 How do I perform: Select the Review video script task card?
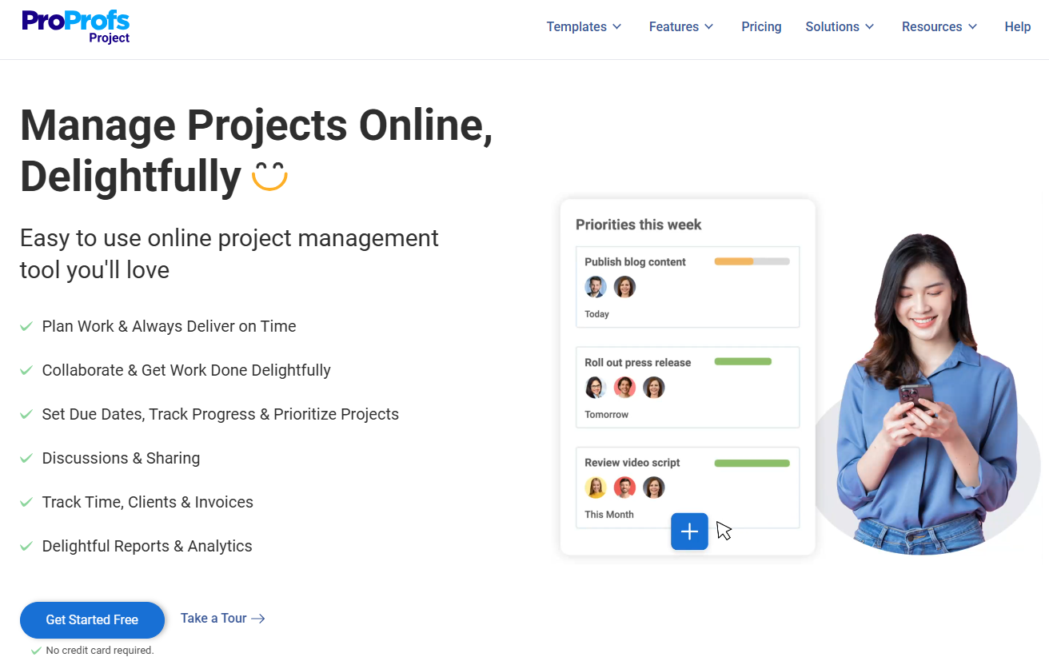point(688,488)
